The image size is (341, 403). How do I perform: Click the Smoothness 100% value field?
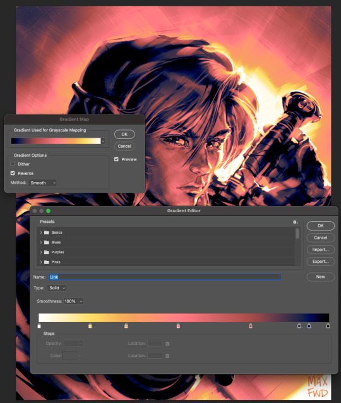[71, 301]
